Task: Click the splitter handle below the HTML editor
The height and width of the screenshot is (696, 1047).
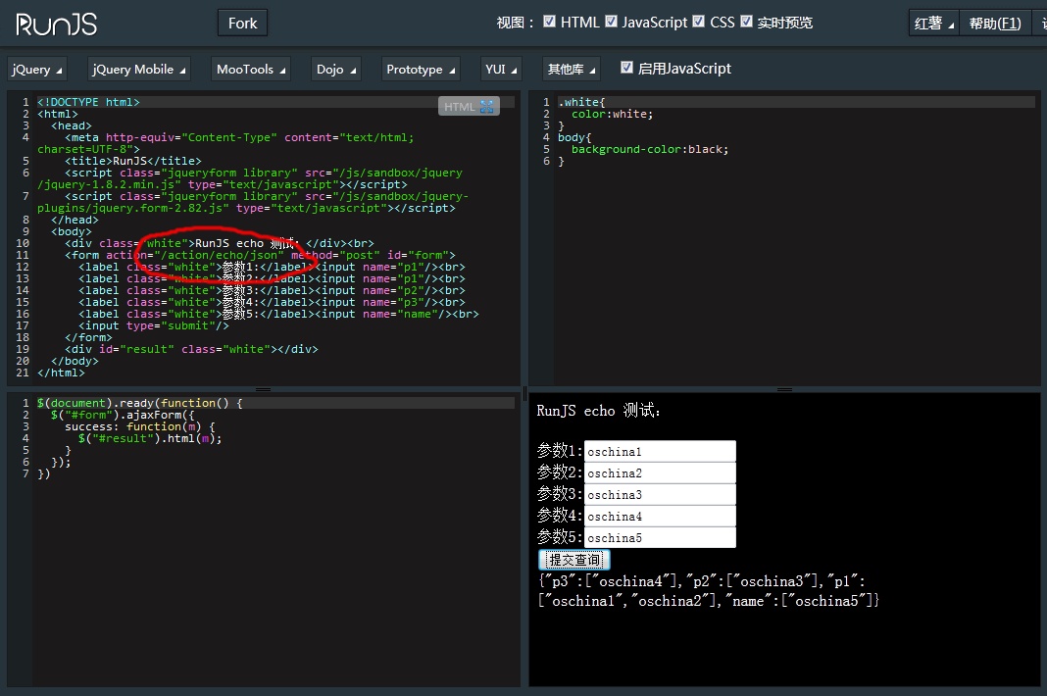Action: pos(263,389)
